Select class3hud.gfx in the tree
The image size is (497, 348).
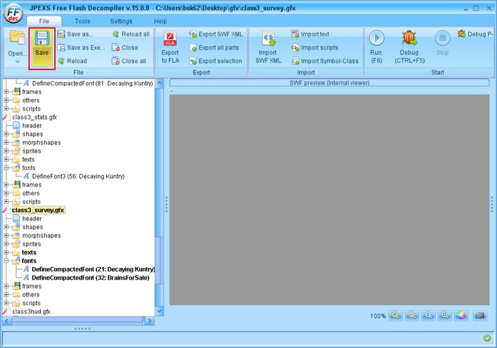pyautogui.click(x=32, y=311)
